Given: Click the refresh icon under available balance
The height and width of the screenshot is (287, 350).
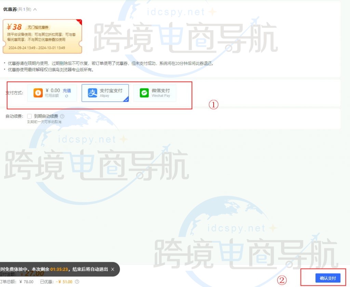Looking at the screenshot, I should (x=66, y=96).
